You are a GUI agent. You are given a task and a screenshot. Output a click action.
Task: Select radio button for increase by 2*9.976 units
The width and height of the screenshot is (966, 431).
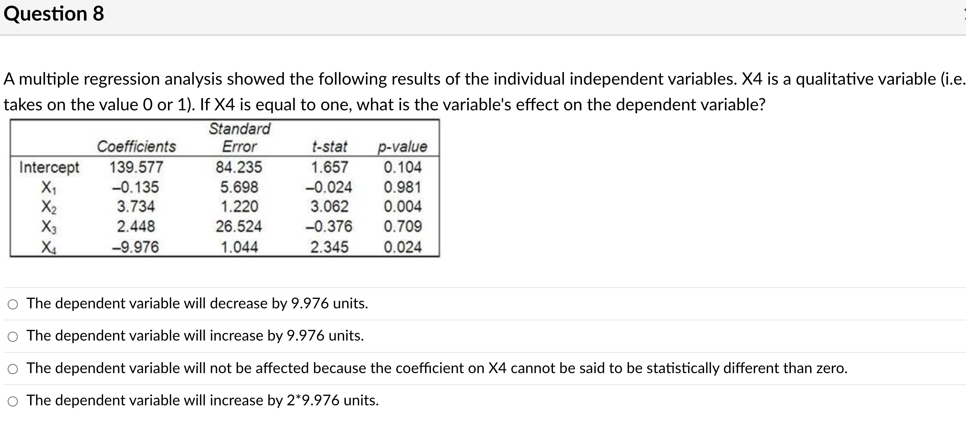pos(12,401)
